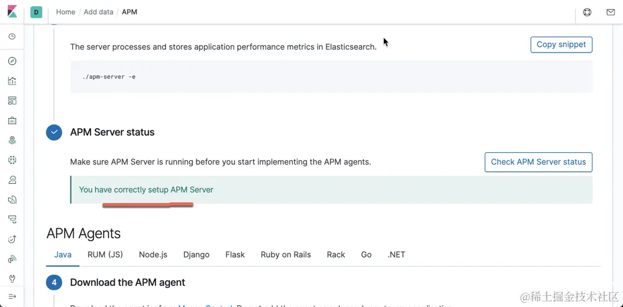Click the 'You have correctly setup APM Server' message
The height and width of the screenshot is (307, 623).
pyautogui.click(x=146, y=189)
